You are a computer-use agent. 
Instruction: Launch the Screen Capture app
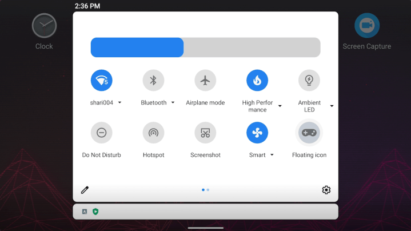tap(366, 26)
